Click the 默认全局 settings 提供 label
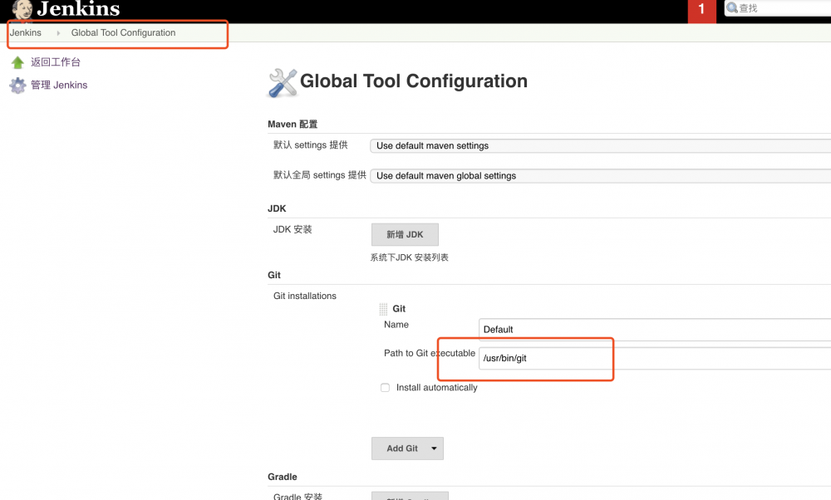 (x=320, y=174)
